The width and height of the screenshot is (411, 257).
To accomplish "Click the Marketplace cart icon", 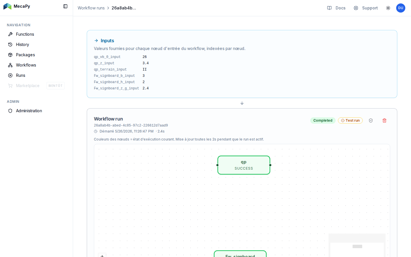I will [10, 86].
